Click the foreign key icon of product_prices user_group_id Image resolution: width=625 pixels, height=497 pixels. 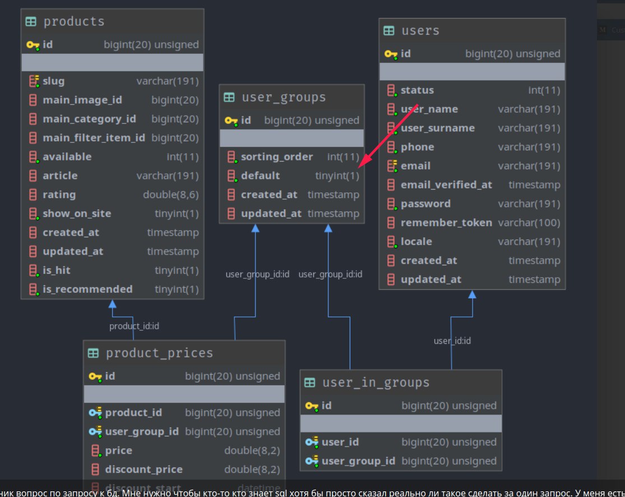(95, 431)
